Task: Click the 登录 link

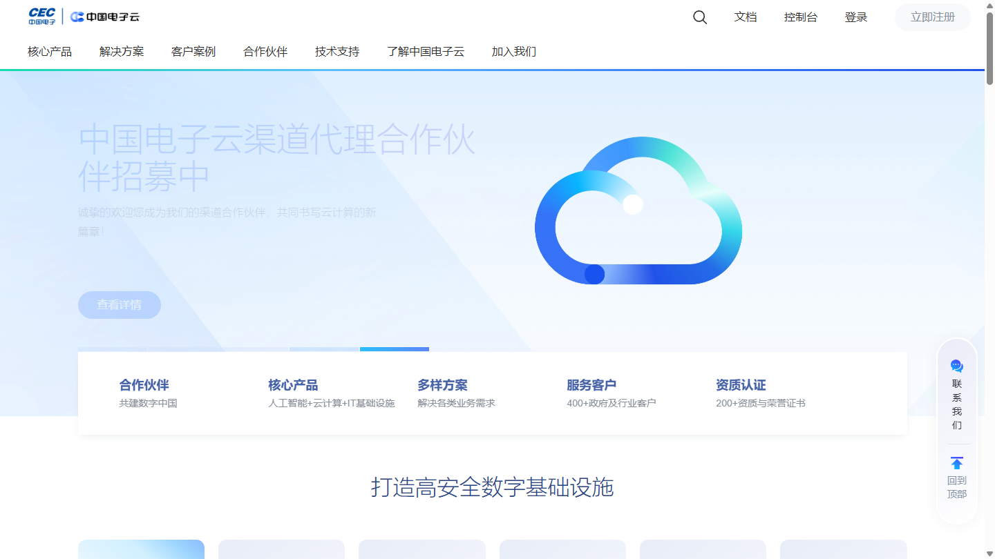Action: pyautogui.click(x=856, y=17)
